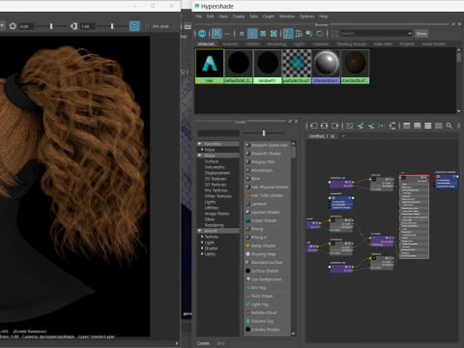Set nodes to full view mode icon

[428, 126]
